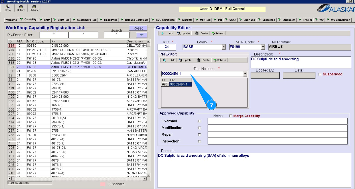Open the Statistic report icon
This screenshot has width=355, height=189.
(34, 8)
